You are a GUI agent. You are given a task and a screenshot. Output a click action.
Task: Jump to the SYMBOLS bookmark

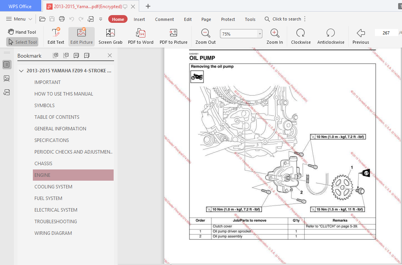pos(44,106)
